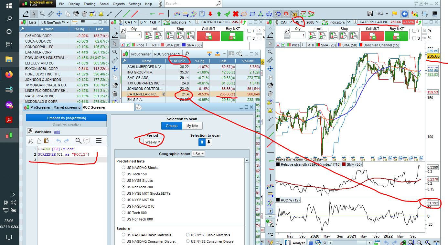Click the paste clipboard icon in code editor
448x245 pixels.
[x=46, y=141]
